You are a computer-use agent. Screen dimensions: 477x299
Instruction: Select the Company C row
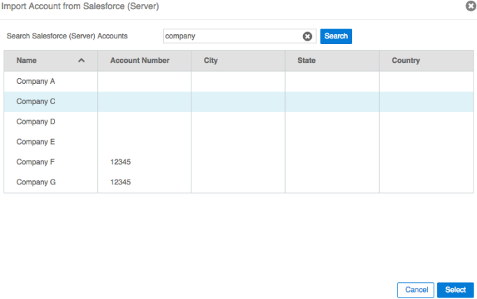pyautogui.click(x=239, y=101)
